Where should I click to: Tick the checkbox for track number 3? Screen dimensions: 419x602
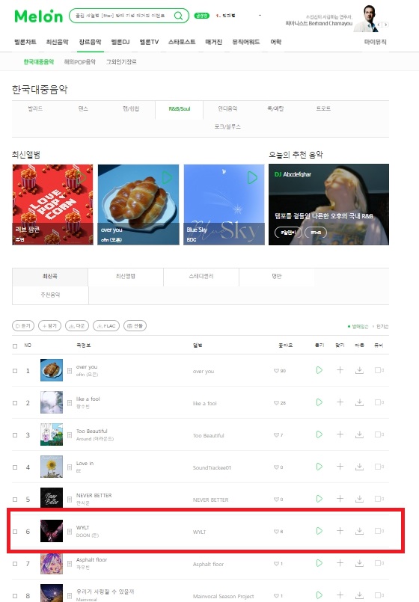pos(15,435)
